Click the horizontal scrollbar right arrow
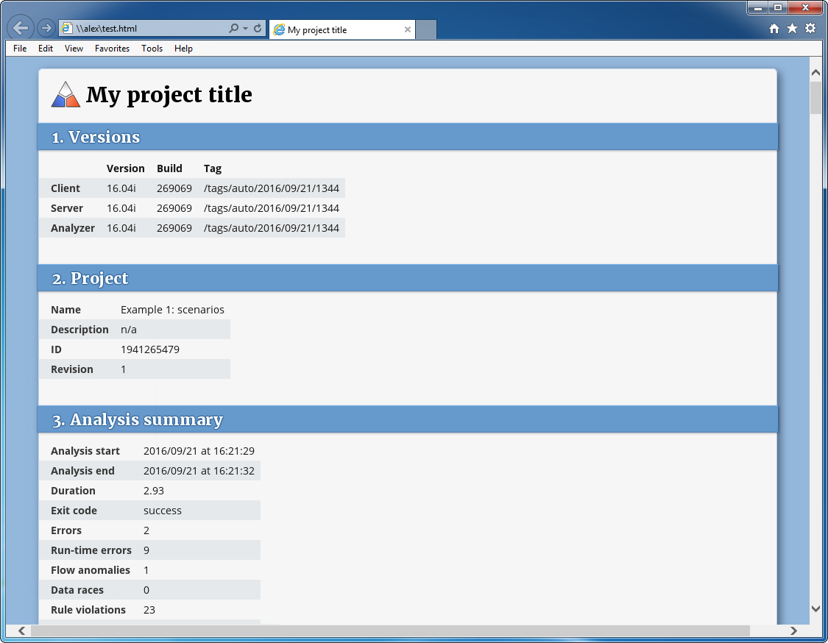Screen dimensions: 828x643 (793, 630)
